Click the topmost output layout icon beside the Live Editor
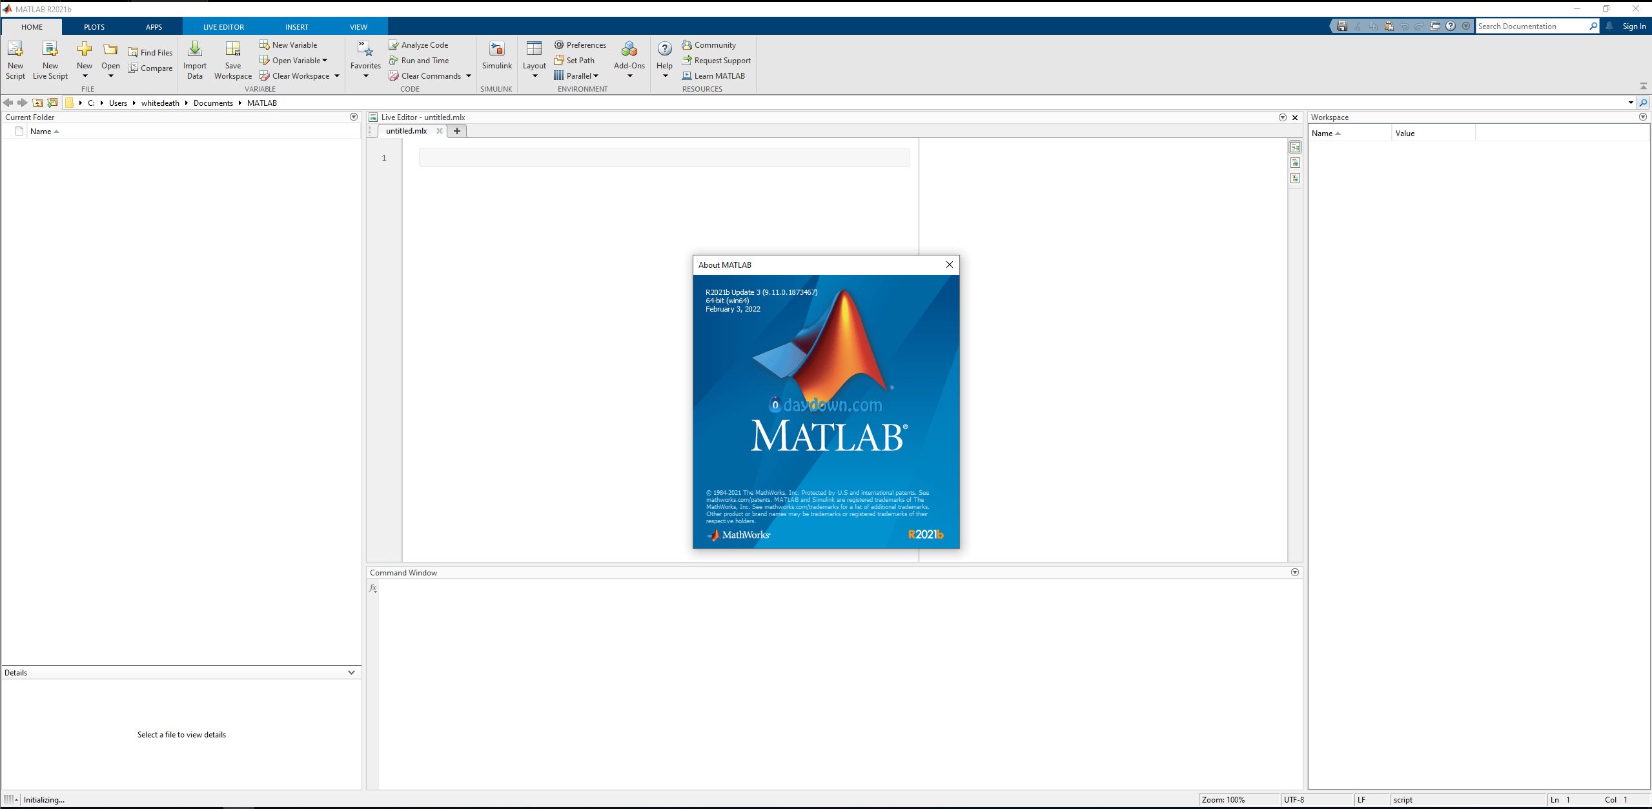The width and height of the screenshot is (1652, 809). click(1295, 147)
